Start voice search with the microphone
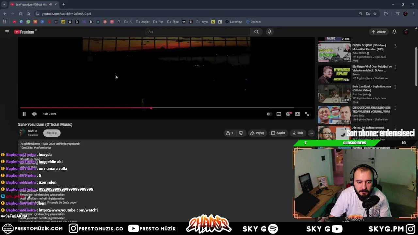The width and height of the screenshot is (418, 235). [x=269, y=32]
